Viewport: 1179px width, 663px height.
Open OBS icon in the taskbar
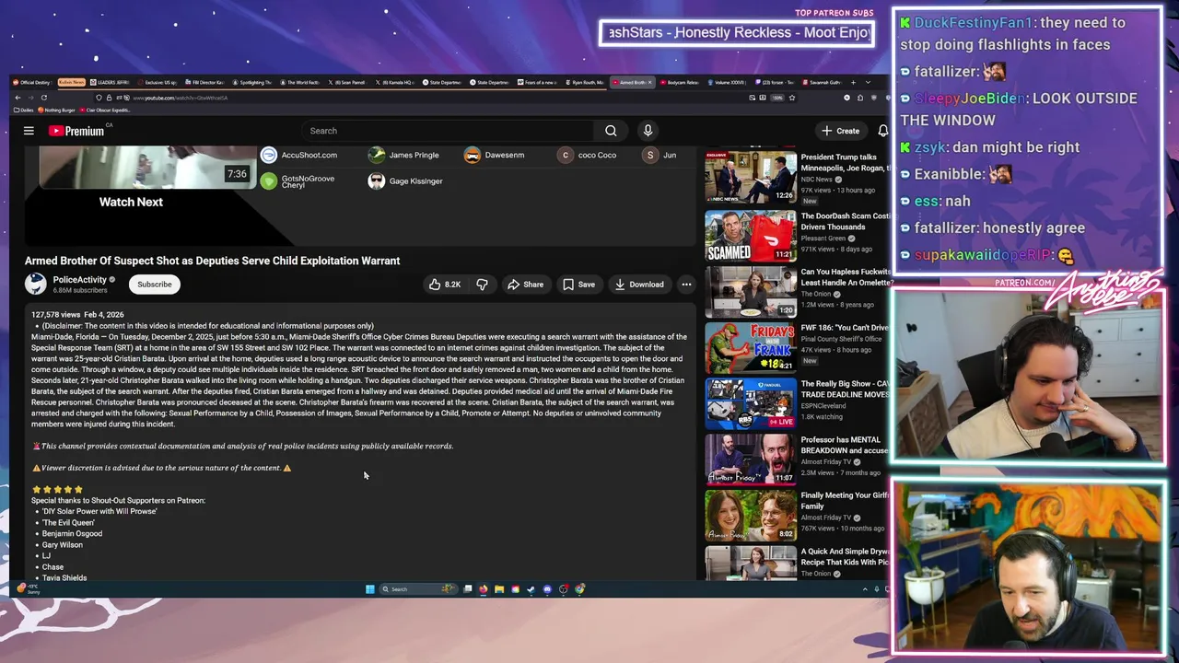(x=564, y=589)
